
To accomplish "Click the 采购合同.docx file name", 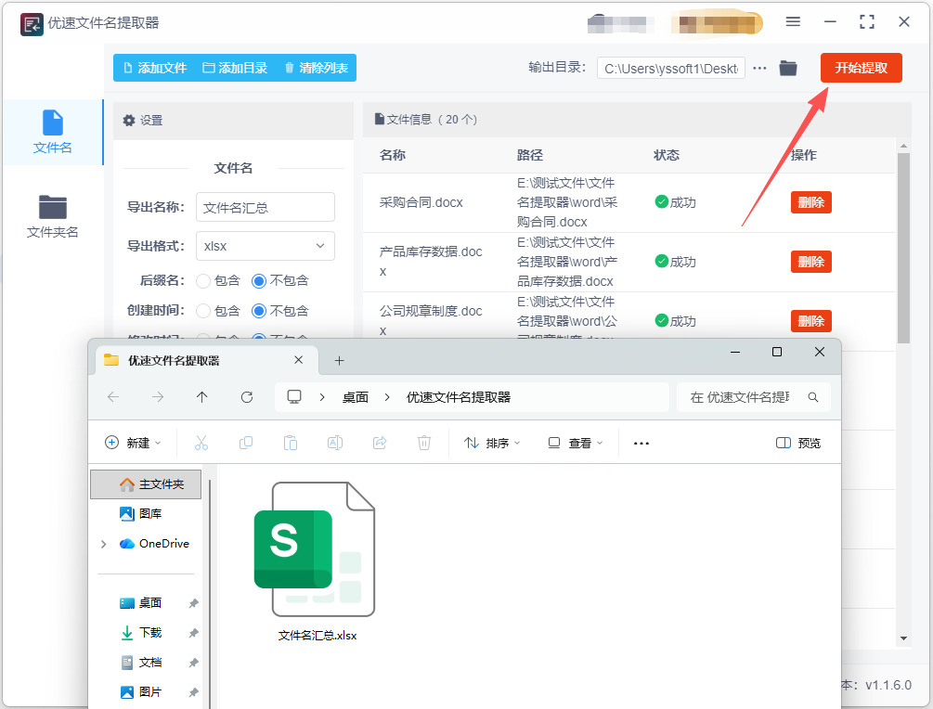I will click(x=421, y=202).
